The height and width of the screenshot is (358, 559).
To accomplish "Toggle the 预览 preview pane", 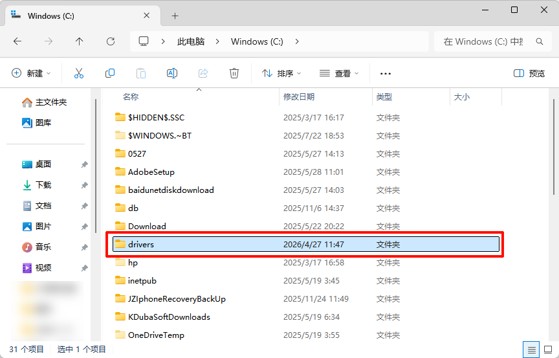I will click(x=529, y=73).
